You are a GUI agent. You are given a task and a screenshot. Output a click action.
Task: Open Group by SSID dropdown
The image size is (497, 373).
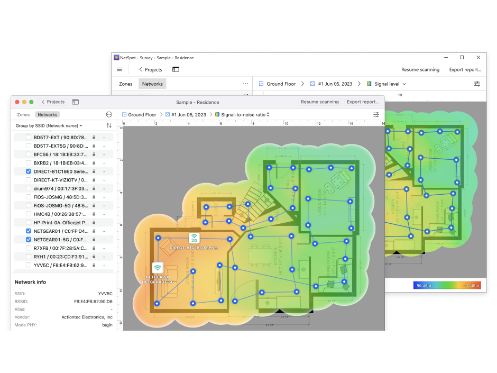click(49, 125)
